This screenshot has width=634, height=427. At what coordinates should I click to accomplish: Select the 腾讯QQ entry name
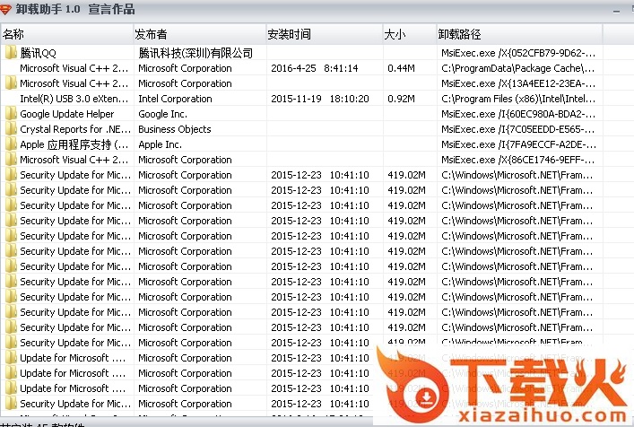pyautogui.click(x=38, y=53)
